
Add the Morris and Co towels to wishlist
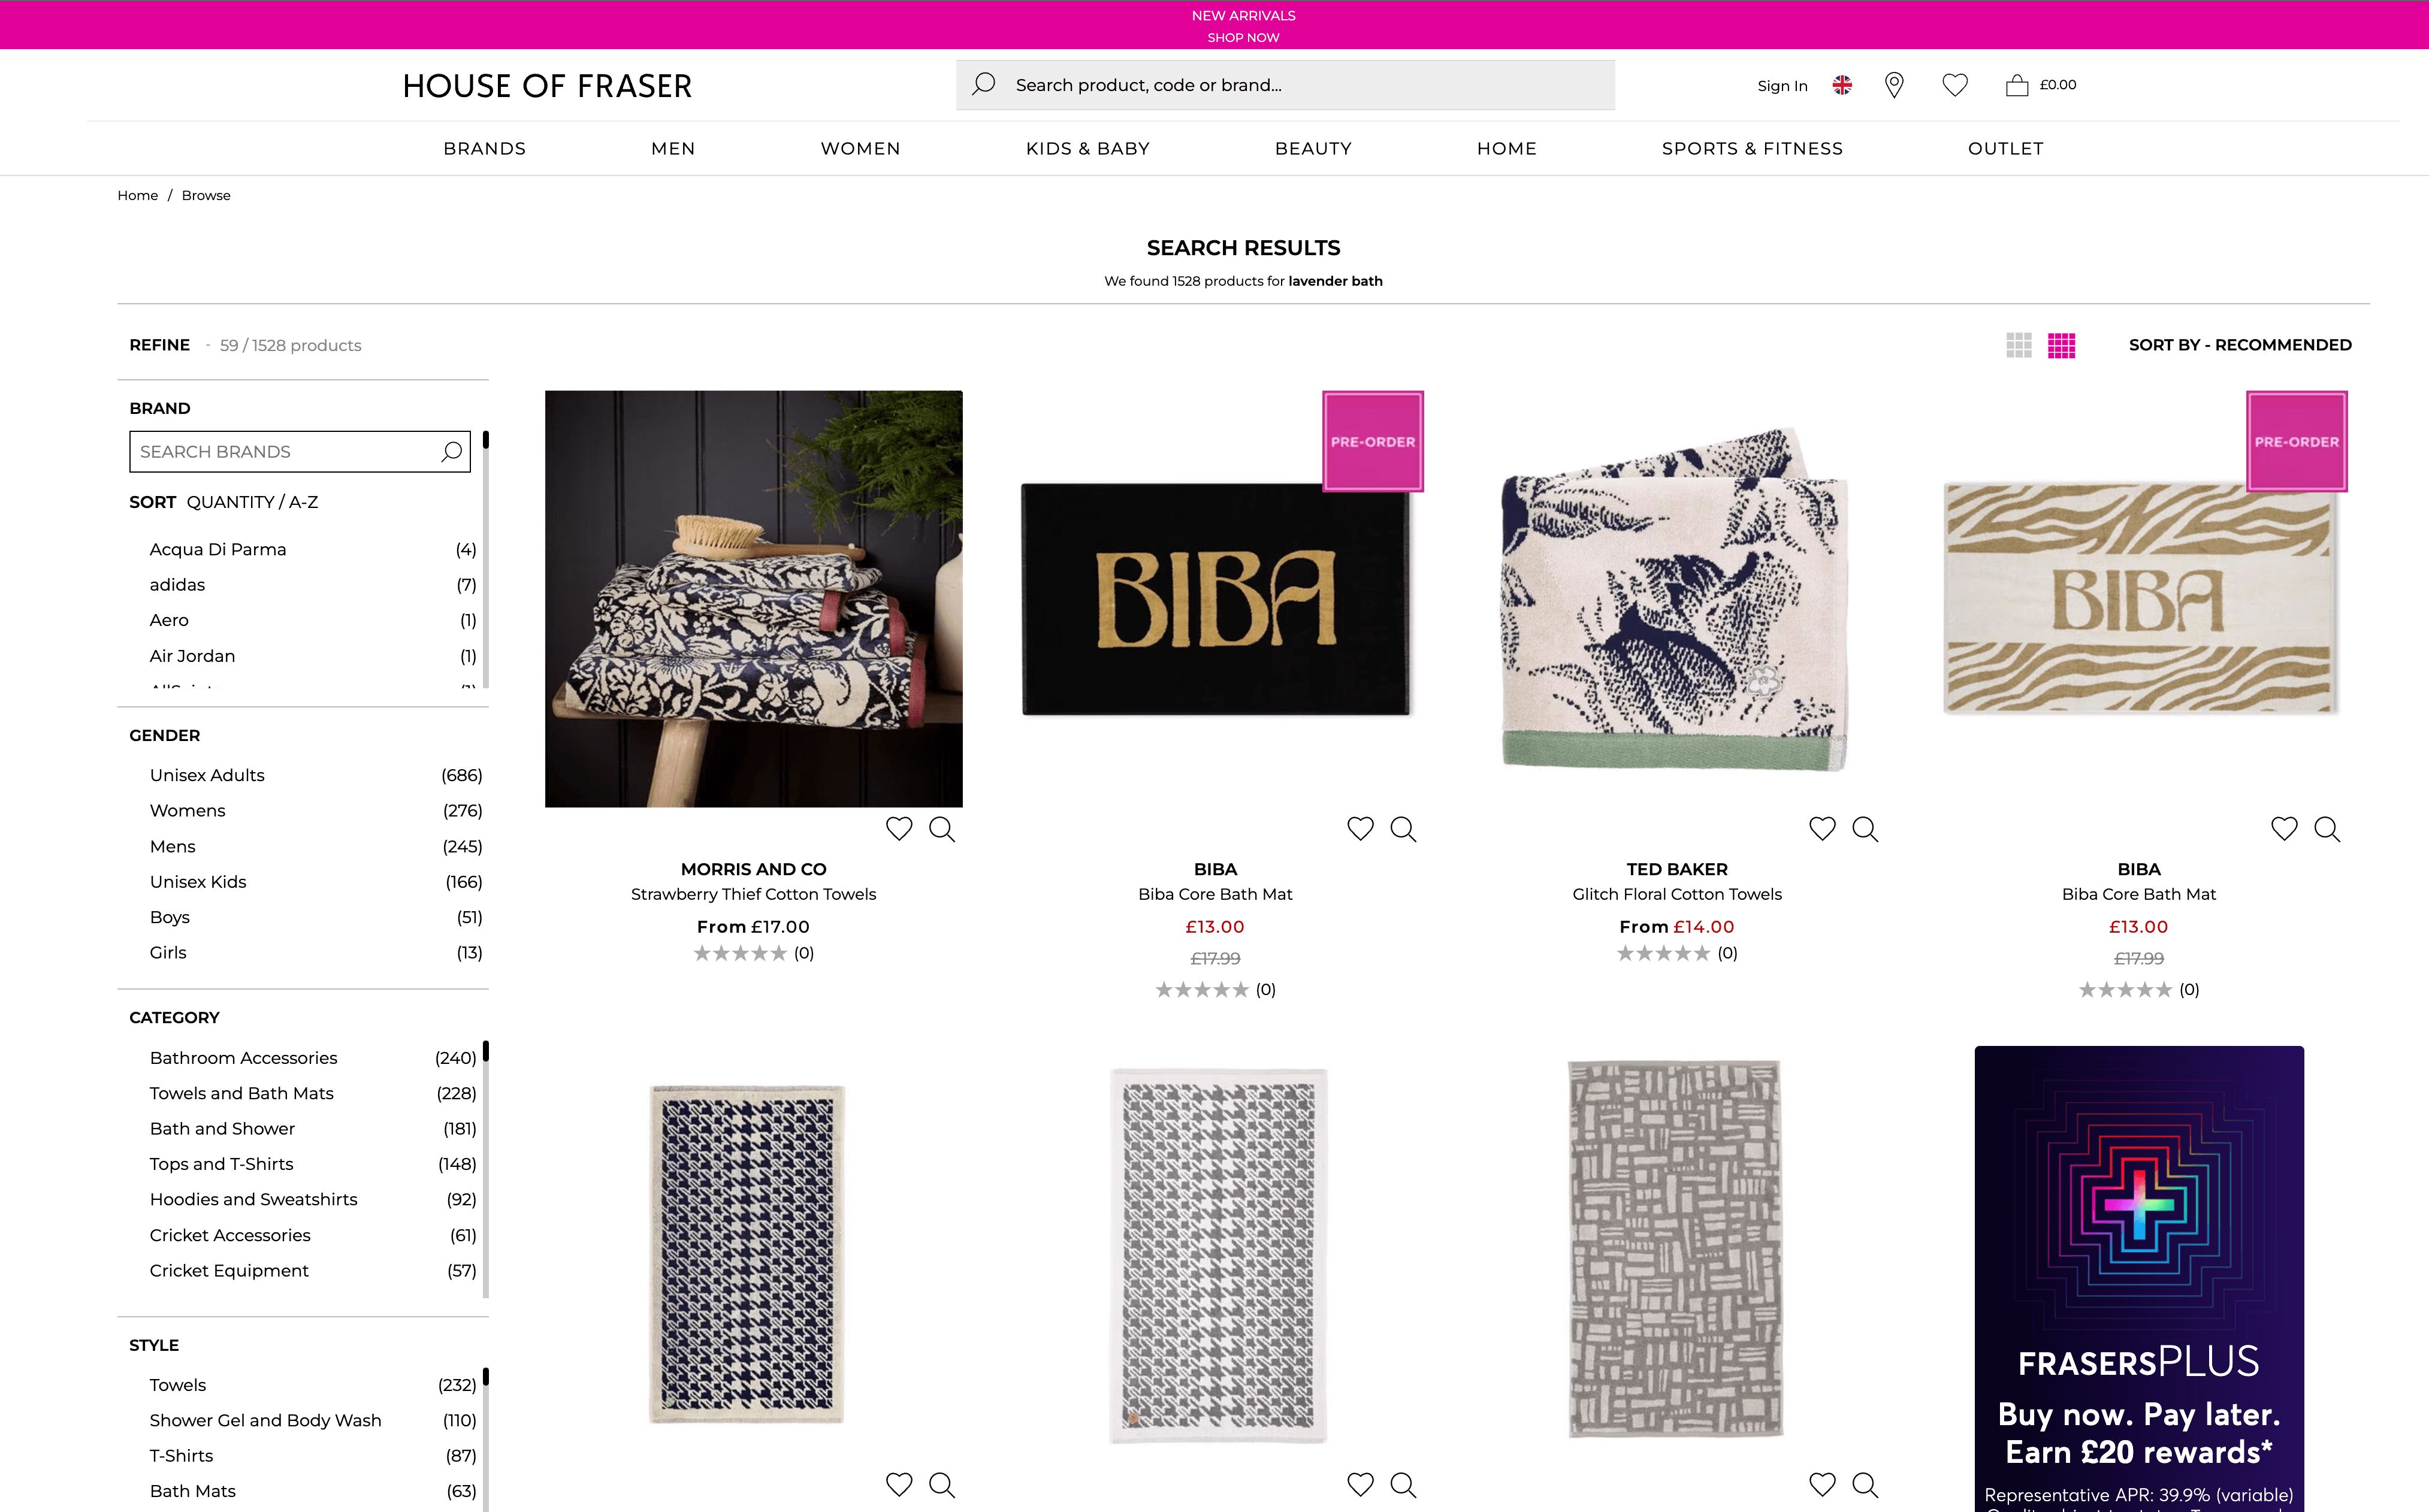click(x=899, y=829)
